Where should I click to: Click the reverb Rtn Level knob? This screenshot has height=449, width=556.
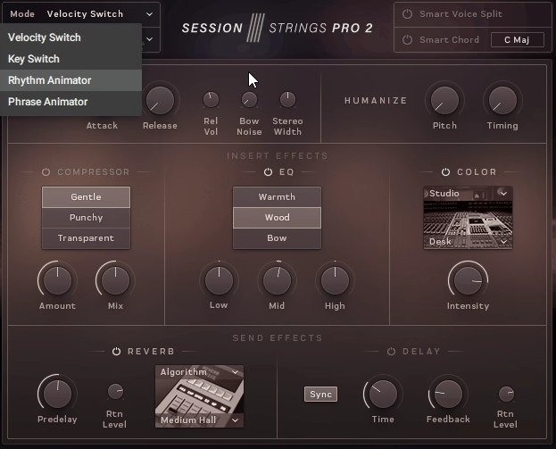pyautogui.click(x=115, y=392)
